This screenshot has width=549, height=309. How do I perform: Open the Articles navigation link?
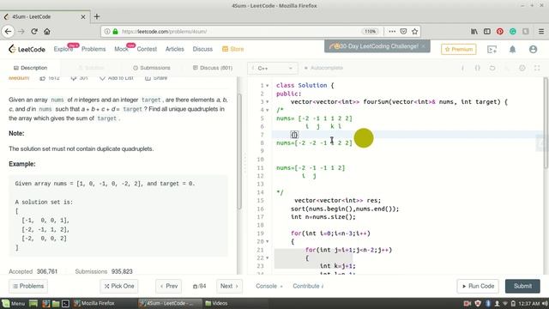coord(175,49)
